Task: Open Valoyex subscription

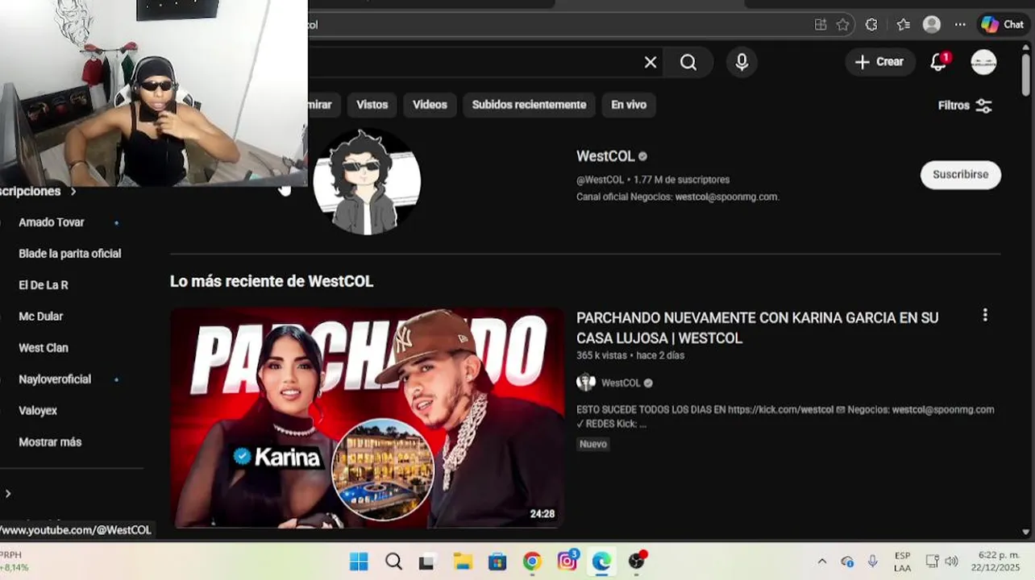Action: pos(38,411)
